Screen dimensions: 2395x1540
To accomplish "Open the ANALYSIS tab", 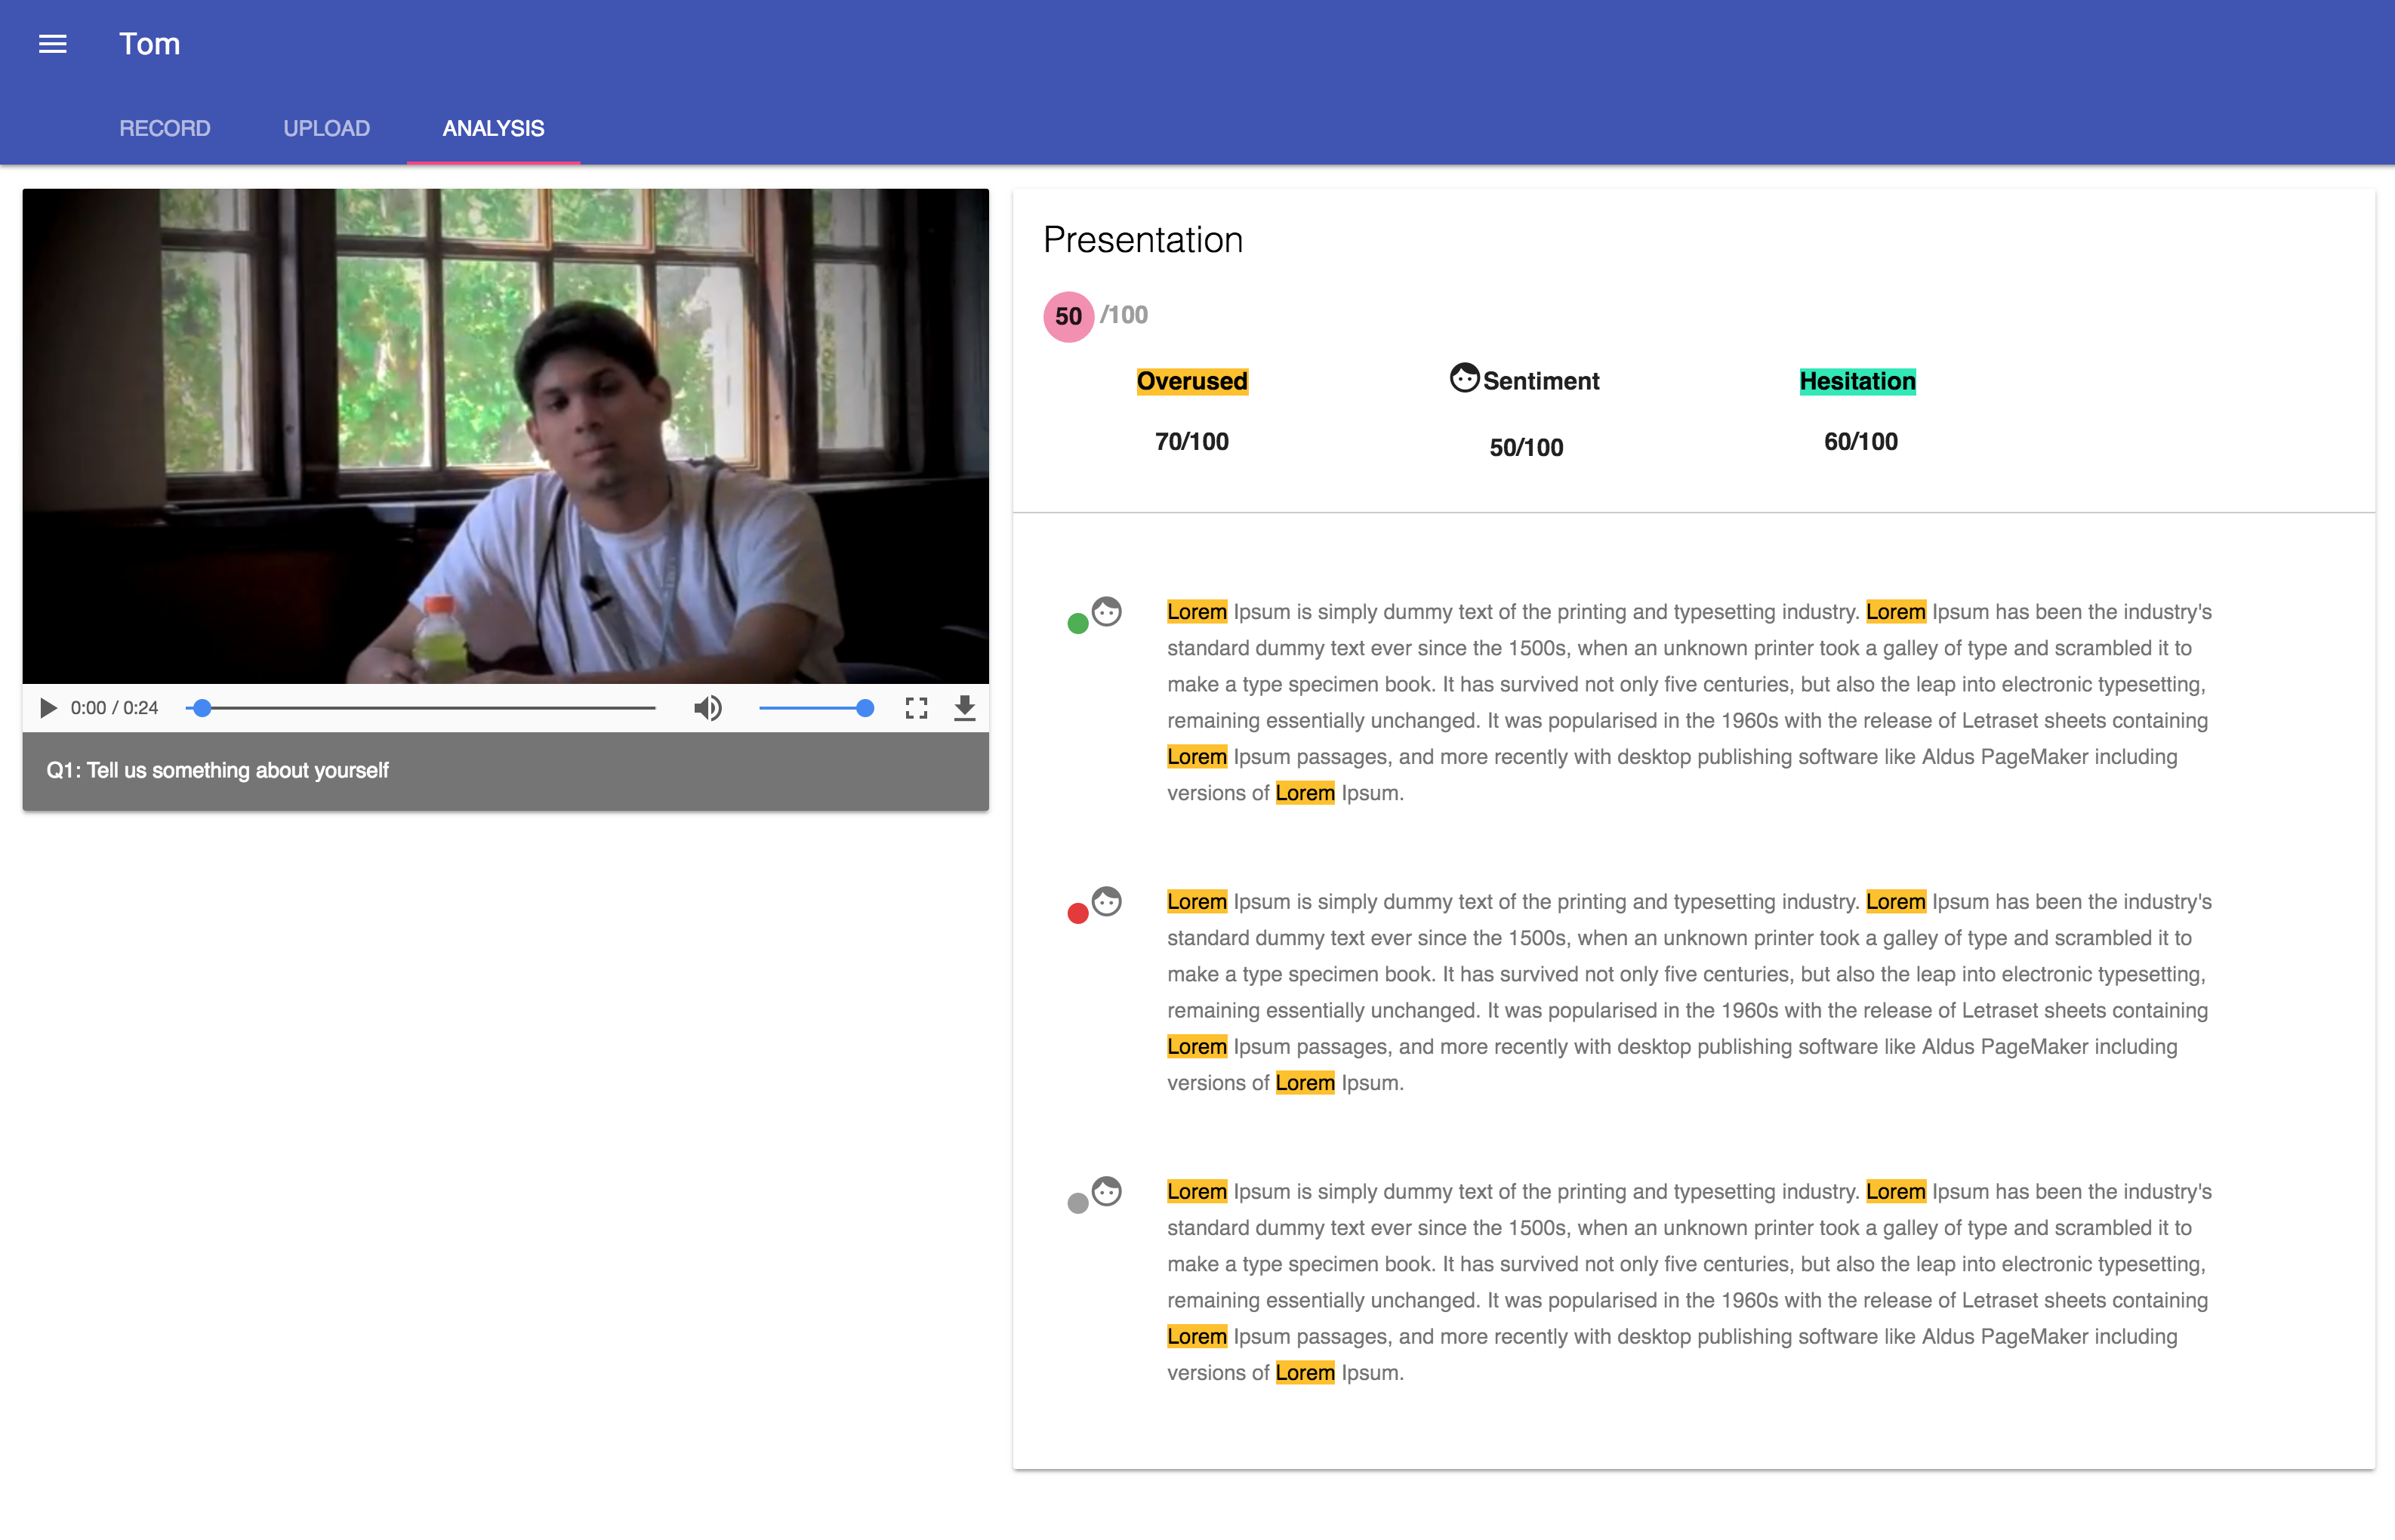I will [493, 128].
